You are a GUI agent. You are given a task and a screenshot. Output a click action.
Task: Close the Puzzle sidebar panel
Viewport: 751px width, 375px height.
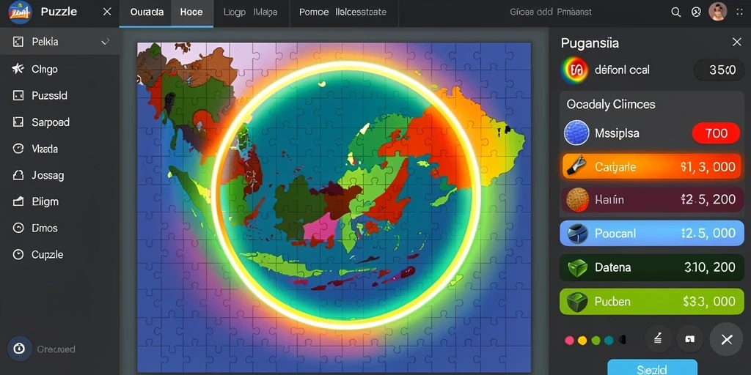[107, 12]
